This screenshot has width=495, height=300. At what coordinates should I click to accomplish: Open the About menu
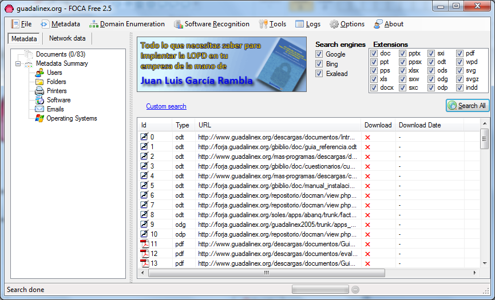(389, 24)
